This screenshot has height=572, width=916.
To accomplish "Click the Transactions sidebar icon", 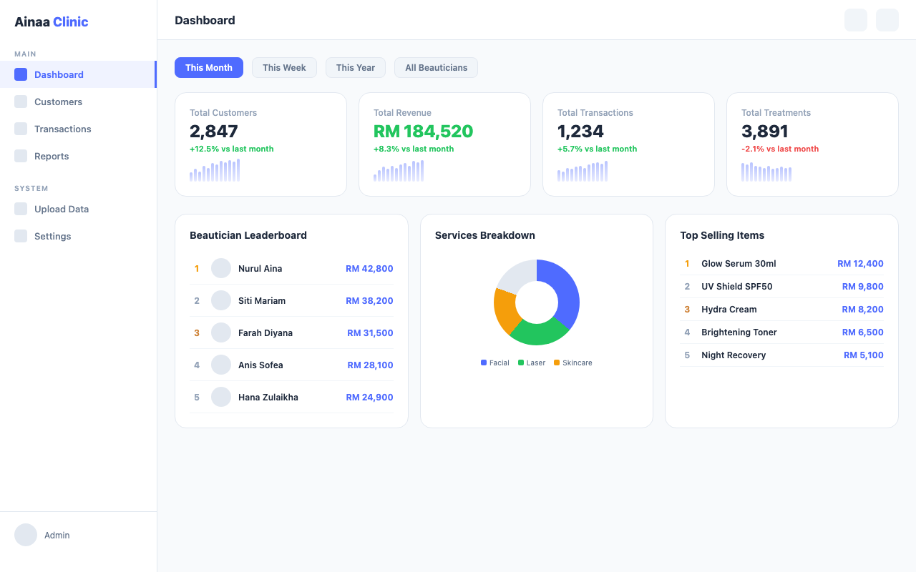I will [x=21, y=129].
